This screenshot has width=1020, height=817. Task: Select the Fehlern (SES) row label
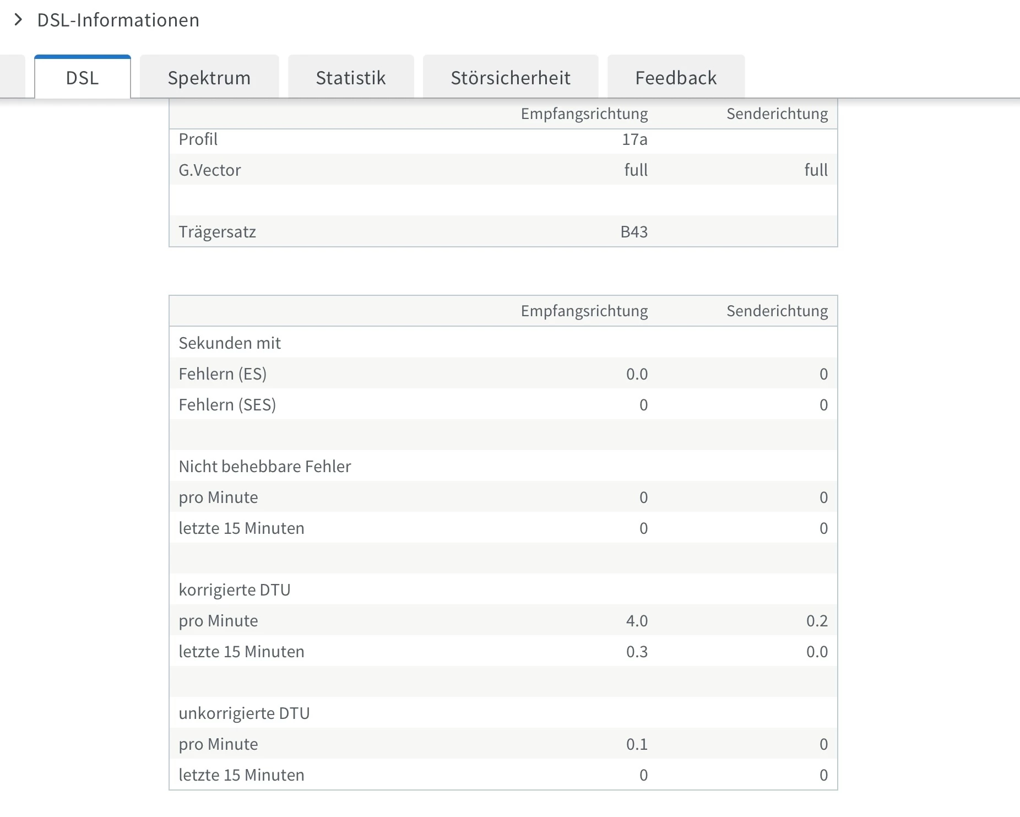coord(227,405)
